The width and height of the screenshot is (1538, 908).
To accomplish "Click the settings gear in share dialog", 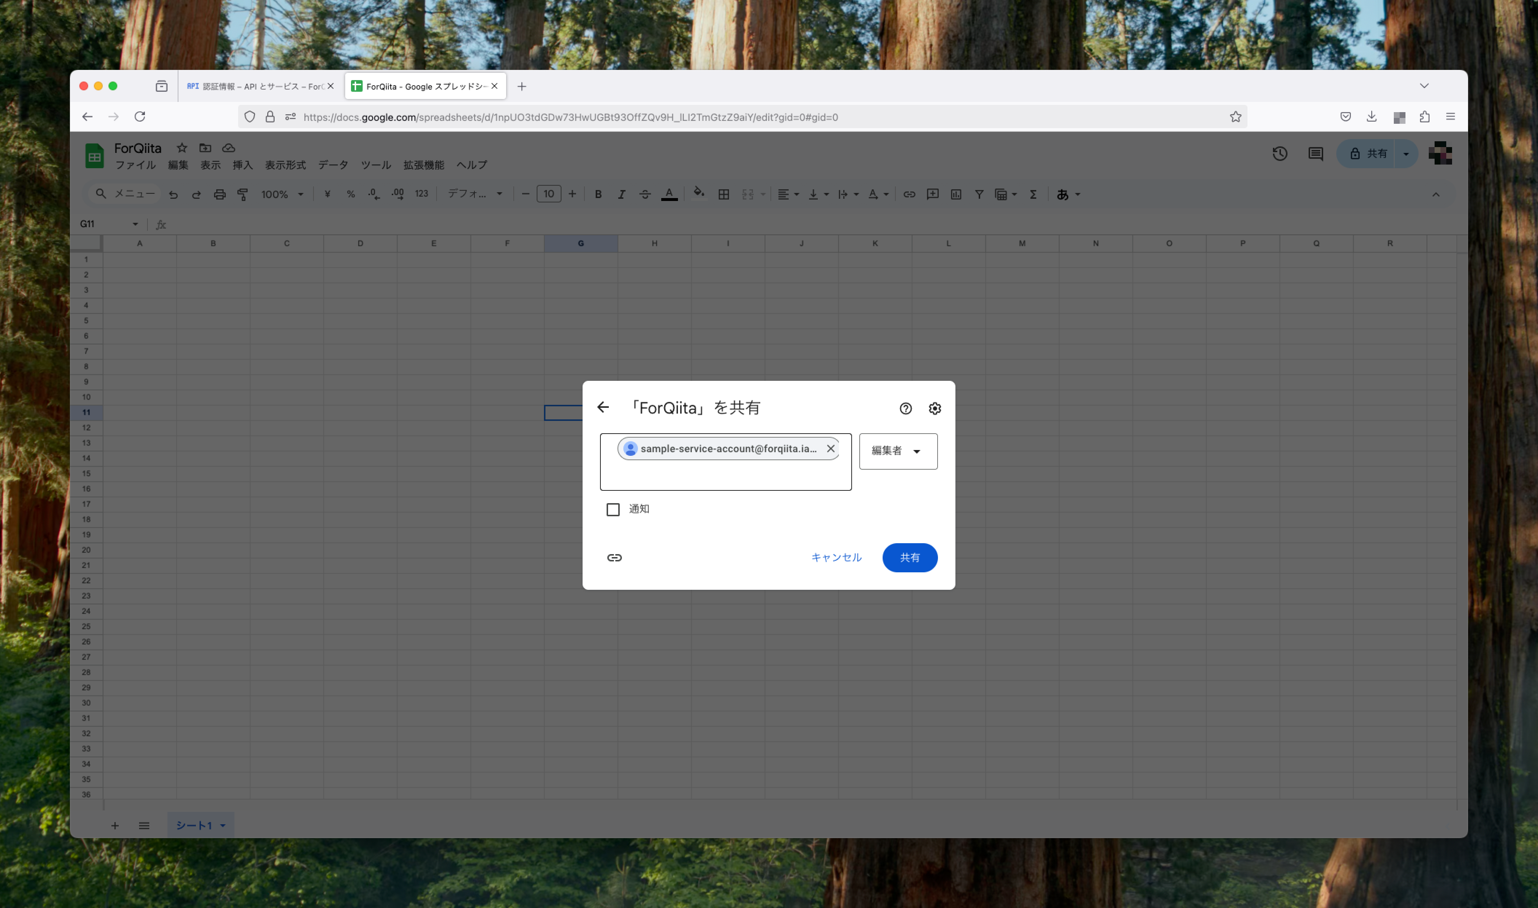I will [934, 408].
